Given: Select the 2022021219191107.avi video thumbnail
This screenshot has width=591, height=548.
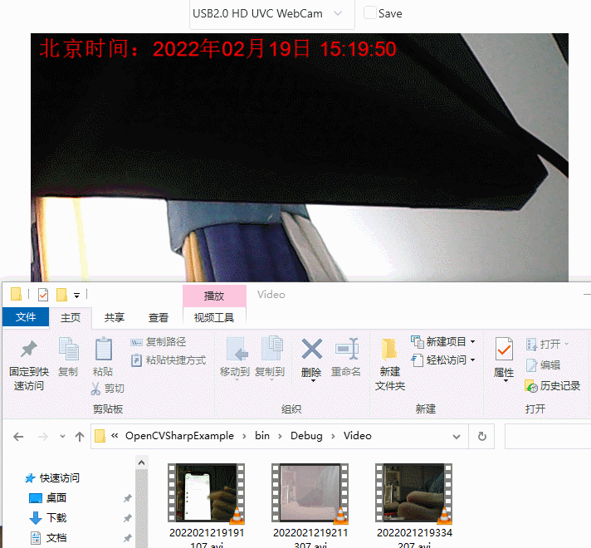Looking at the screenshot, I should coord(206,494).
